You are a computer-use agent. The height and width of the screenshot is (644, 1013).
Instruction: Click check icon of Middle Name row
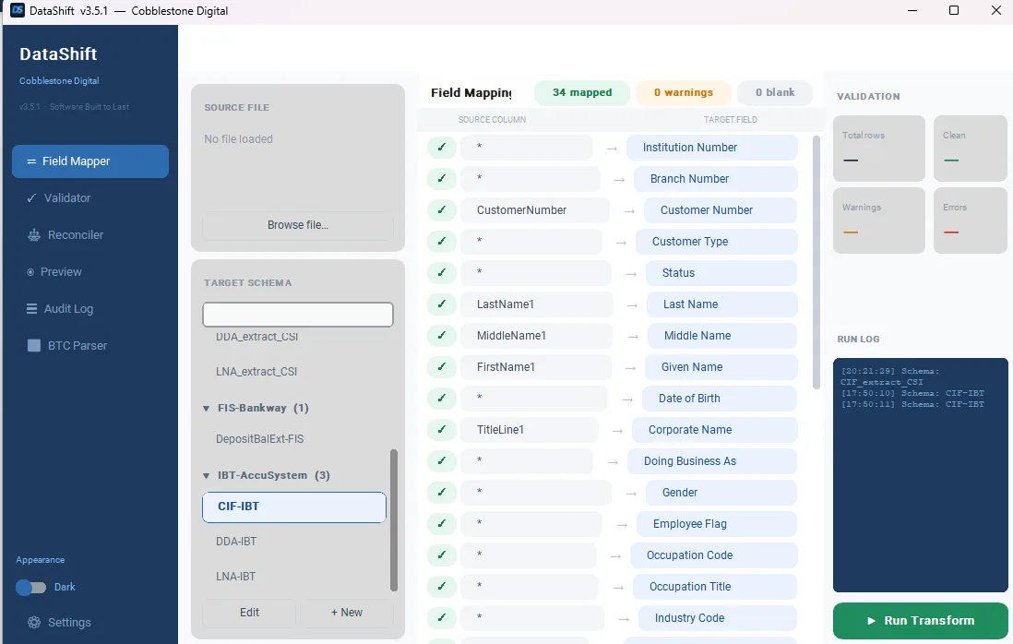(442, 335)
